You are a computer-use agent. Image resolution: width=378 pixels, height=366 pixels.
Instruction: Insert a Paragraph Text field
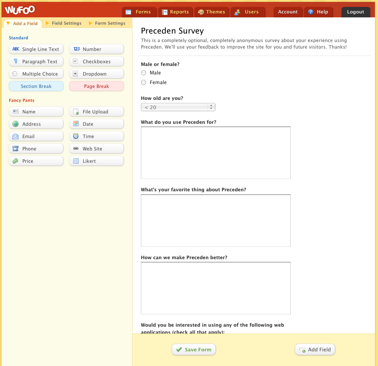[x=36, y=62]
